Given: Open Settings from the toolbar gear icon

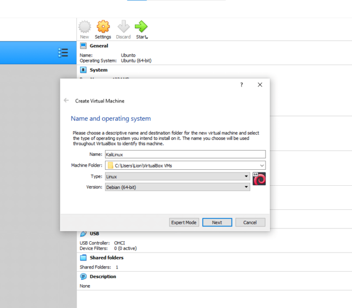Looking at the screenshot, I should click(103, 27).
